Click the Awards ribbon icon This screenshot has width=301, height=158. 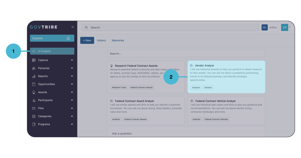[x=34, y=92]
